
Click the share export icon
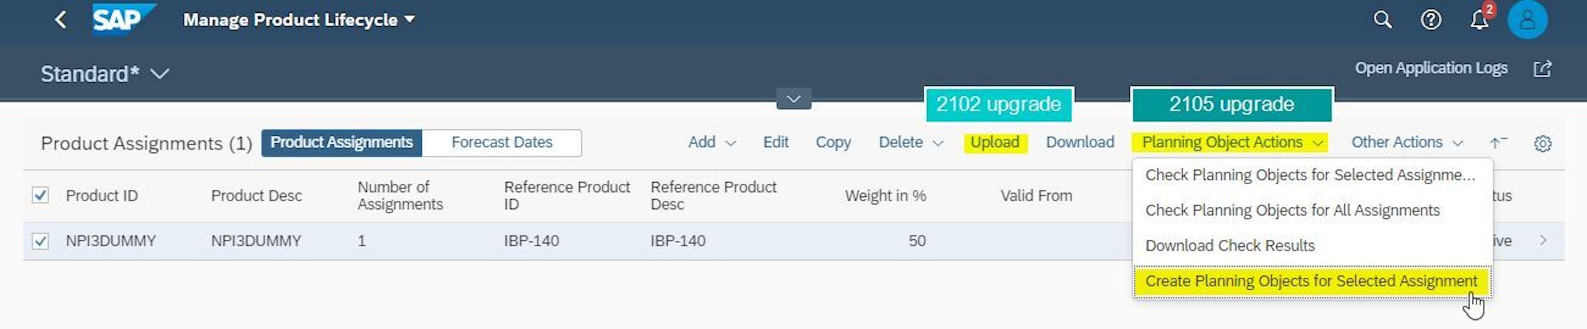click(1542, 69)
